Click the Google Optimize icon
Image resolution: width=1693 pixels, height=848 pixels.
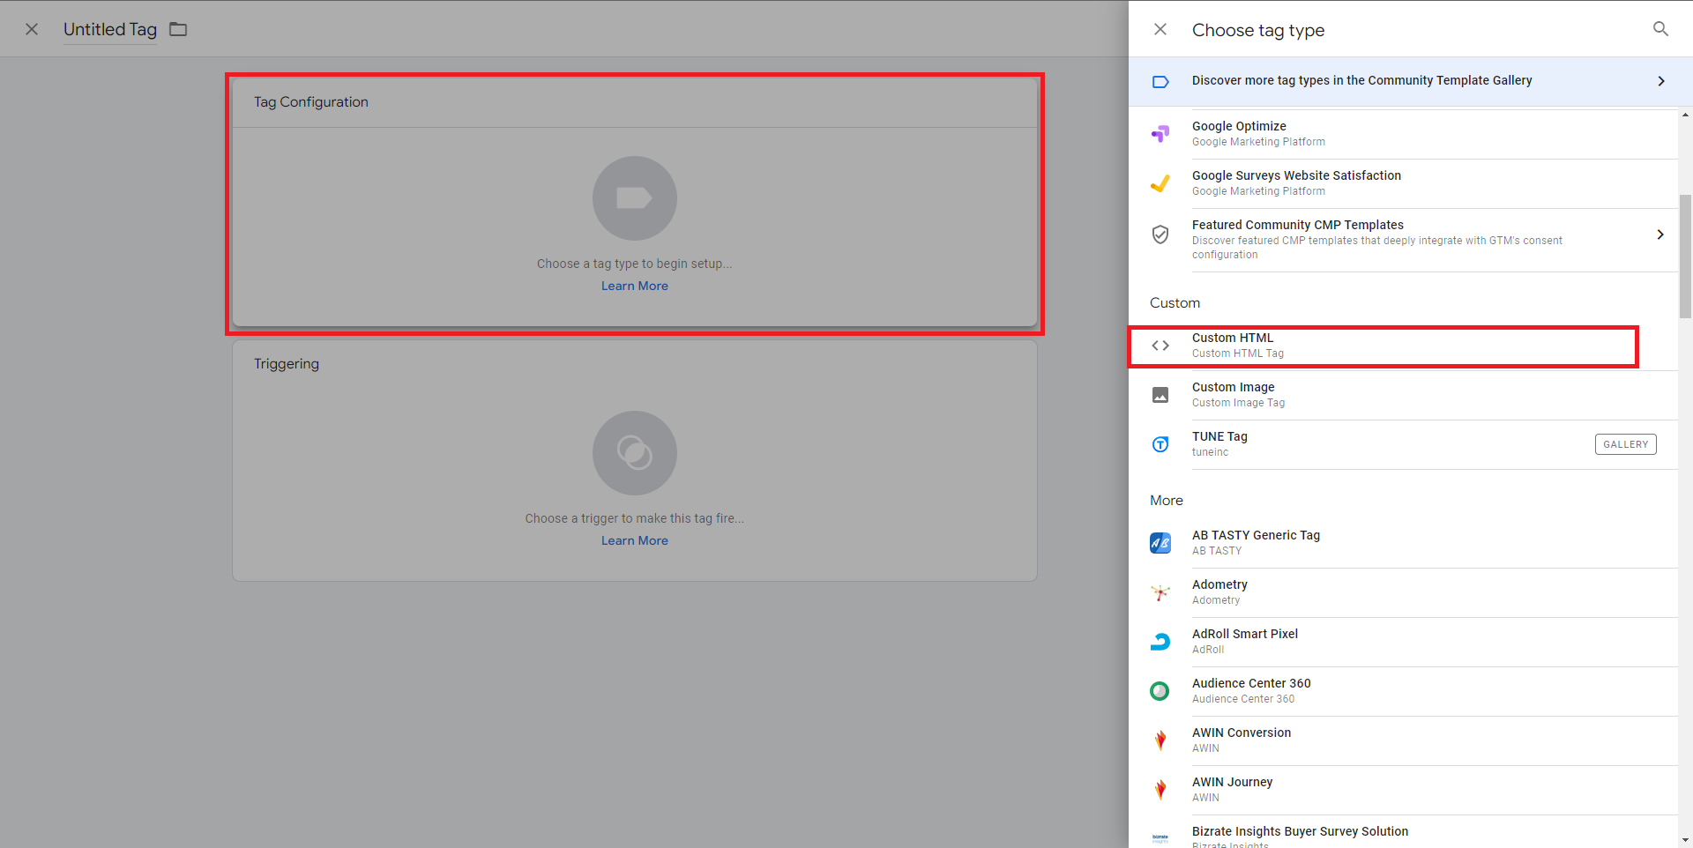tap(1160, 134)
